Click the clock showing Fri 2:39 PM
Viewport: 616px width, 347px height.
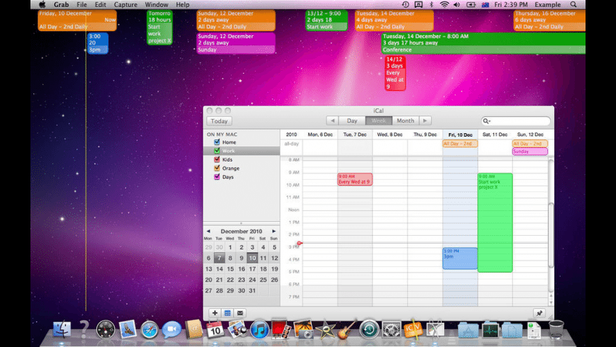click(511, 5)
